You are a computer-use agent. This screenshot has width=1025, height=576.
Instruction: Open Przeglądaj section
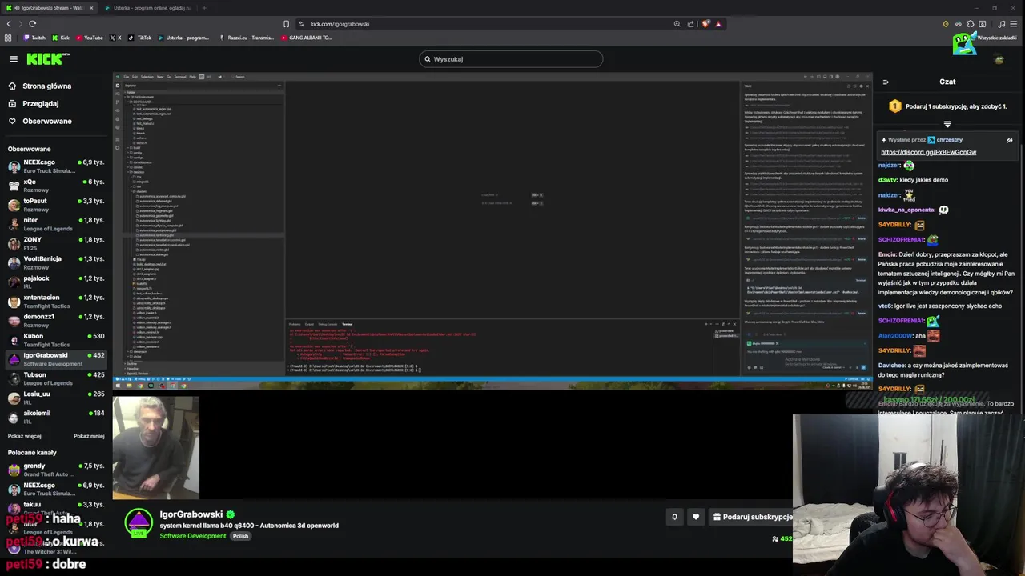(34, 103)
